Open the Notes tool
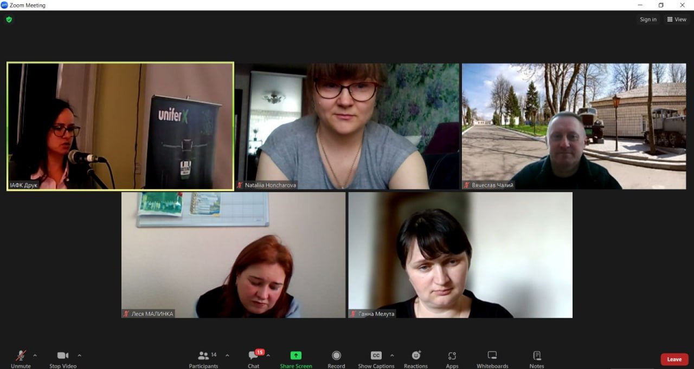694x369 pixels. [x=537, y=356]
